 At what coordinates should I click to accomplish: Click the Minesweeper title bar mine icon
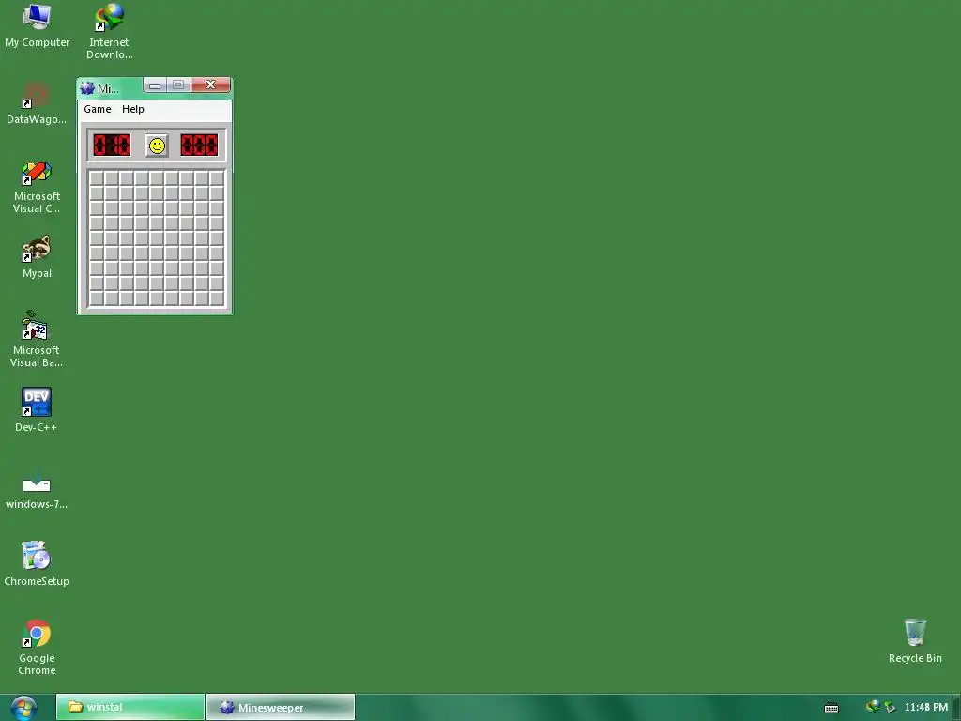point(87,88)
